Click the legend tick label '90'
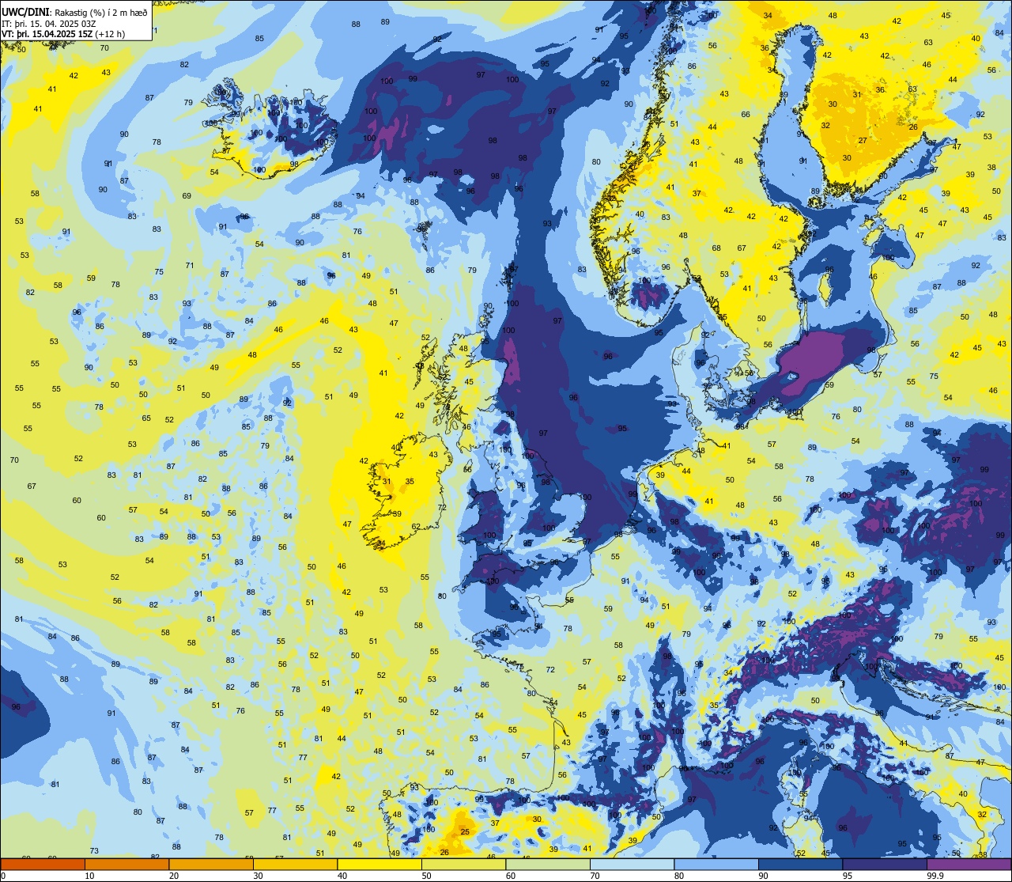The height and width of the screenshot is (882, 1012). (763, 876)
